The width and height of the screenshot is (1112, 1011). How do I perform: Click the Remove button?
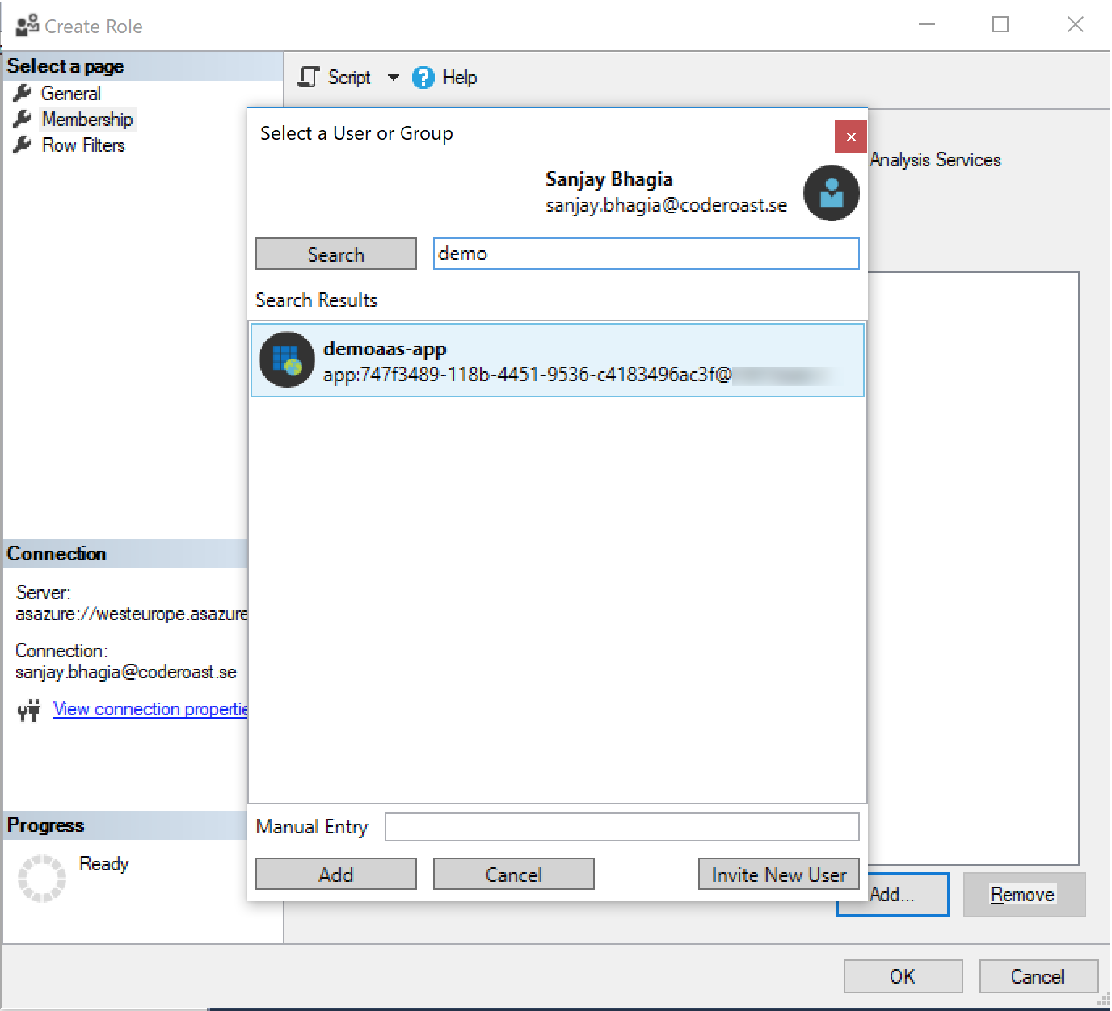click(1024, 895)
